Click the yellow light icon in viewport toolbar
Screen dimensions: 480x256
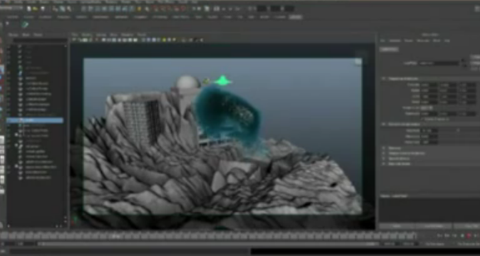pos(165,40)
